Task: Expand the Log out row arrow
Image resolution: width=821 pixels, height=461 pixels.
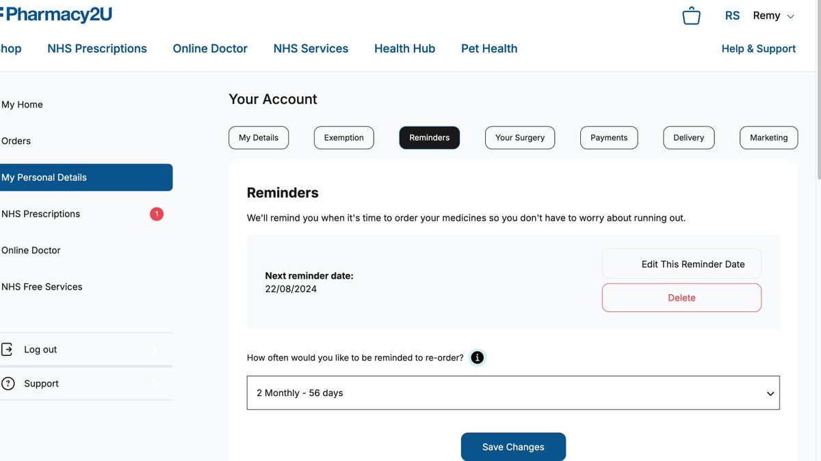Action: point(154,350)
